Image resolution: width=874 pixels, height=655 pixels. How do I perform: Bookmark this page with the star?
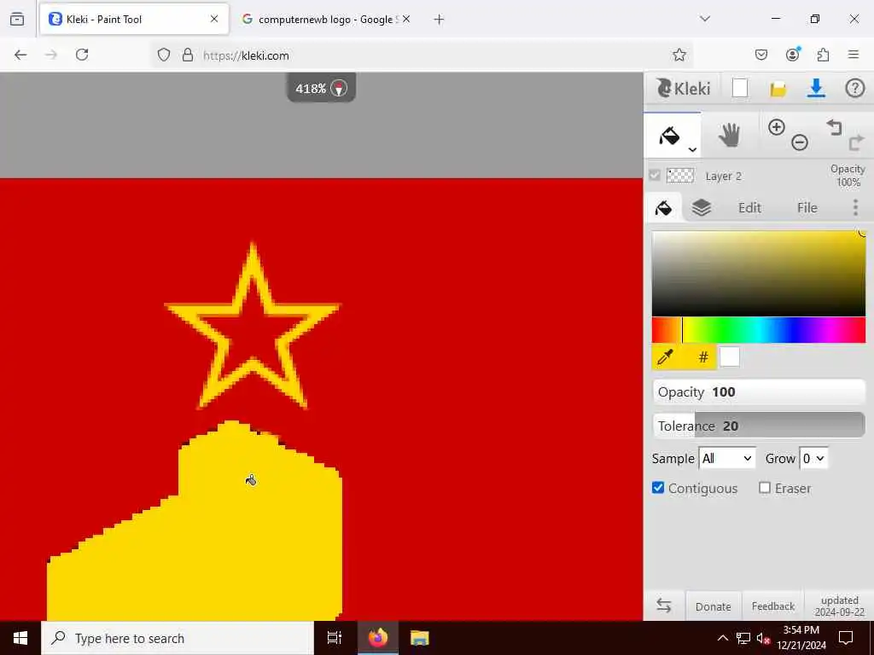coord(679,55)
